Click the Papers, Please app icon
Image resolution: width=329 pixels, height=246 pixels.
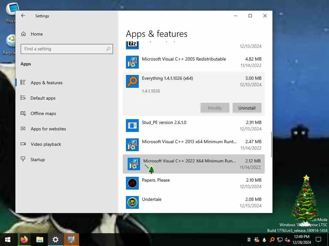tap(132, 183)
